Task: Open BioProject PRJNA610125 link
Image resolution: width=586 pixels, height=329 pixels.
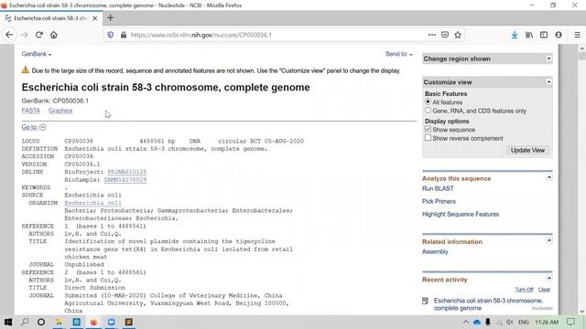Action: (127, 172)
